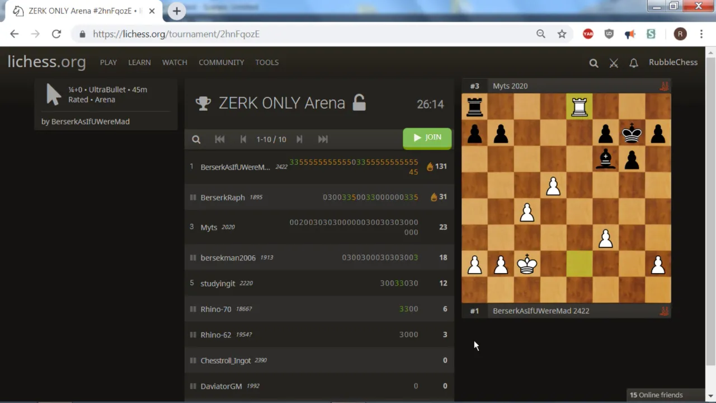Click the UltraBullet cursor icon
The width and height of the screenshot is (716, 403).
[x=54, y=95]
